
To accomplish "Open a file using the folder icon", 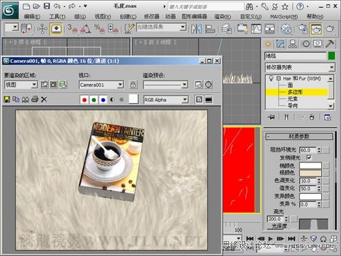I will 36,6.
